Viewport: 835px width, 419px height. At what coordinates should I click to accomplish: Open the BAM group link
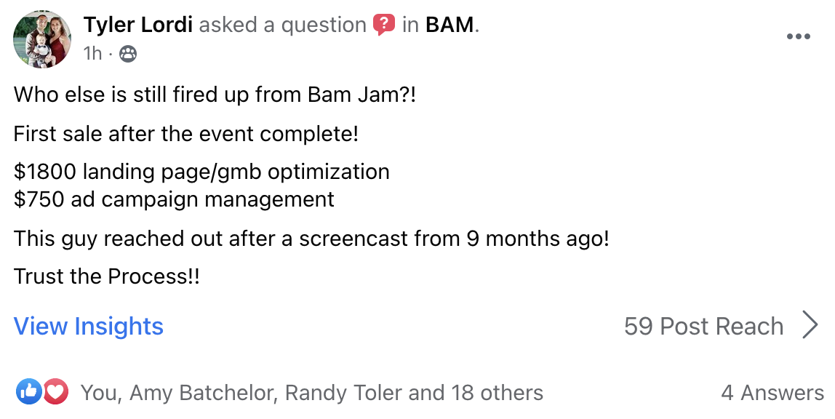pos(450,25)
